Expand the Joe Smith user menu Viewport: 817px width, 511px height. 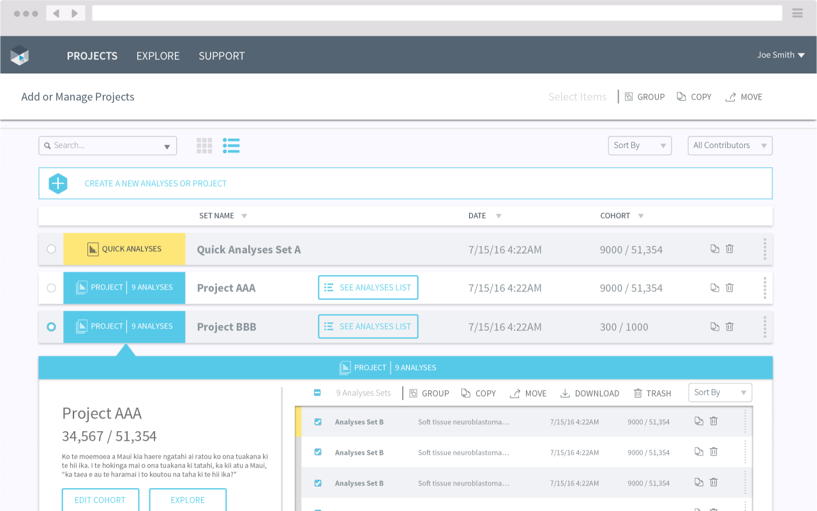pyautogui.click(x=781, y=56)
